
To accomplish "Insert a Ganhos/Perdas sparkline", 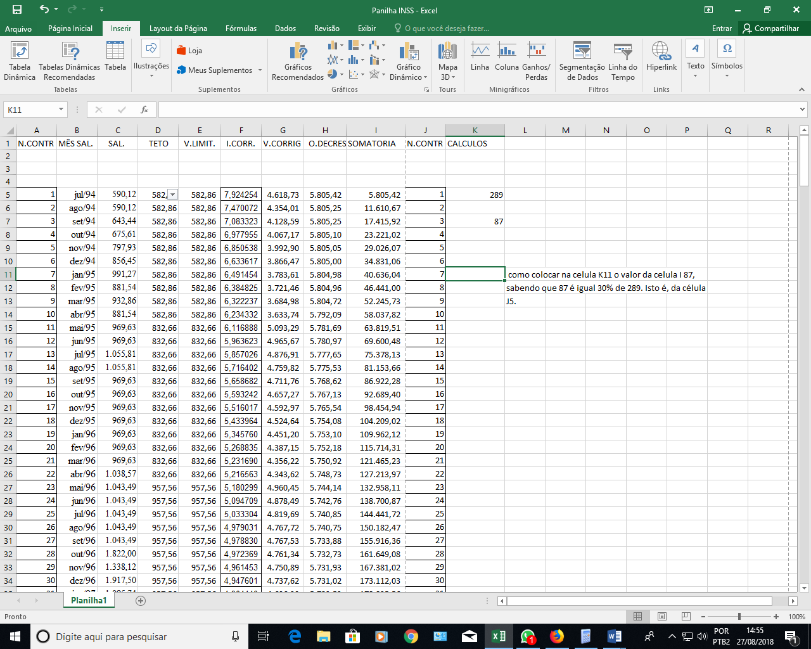I will pos(536,61).
